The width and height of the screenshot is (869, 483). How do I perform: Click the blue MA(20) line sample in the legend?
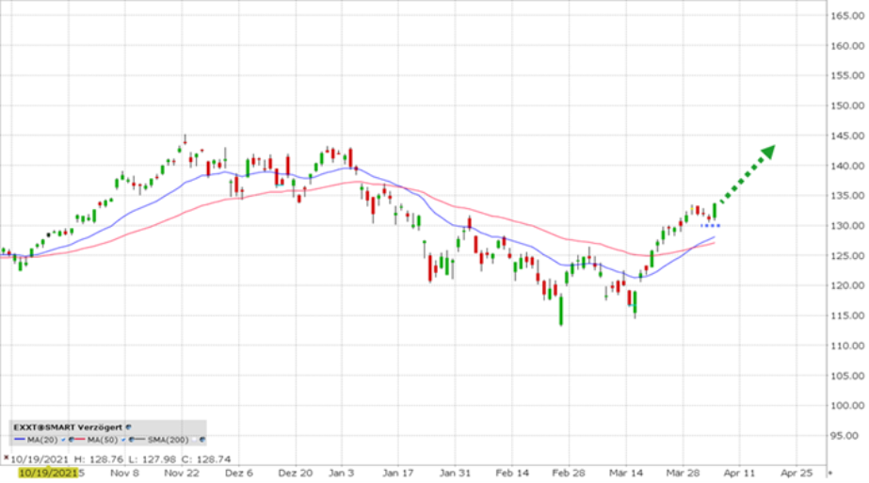click(x=20, y=439)
